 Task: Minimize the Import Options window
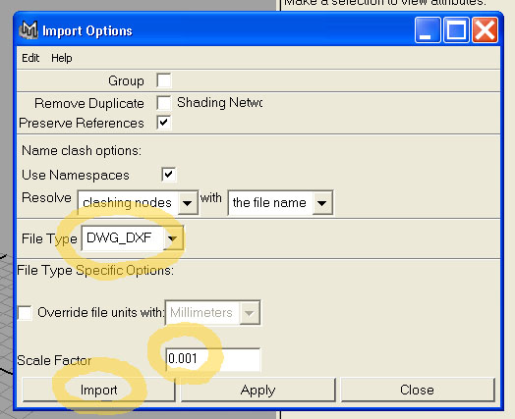tap(428, 30)
